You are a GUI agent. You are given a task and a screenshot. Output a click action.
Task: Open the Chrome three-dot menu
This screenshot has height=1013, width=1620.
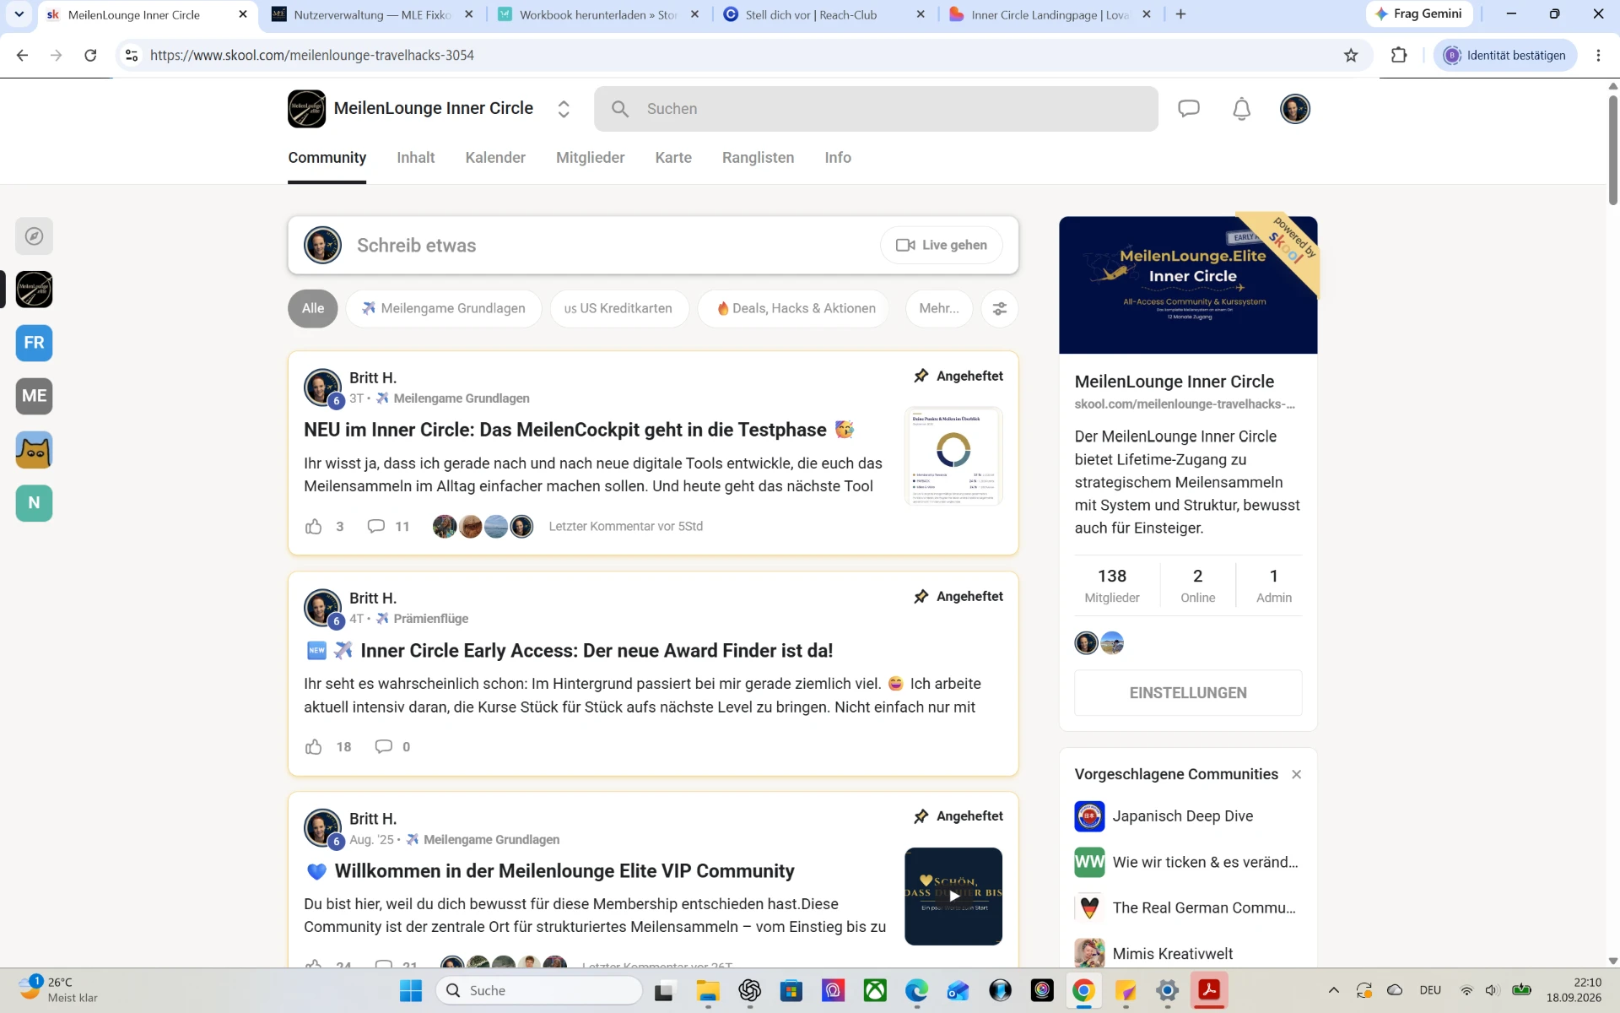click(x=1598, y=56)
